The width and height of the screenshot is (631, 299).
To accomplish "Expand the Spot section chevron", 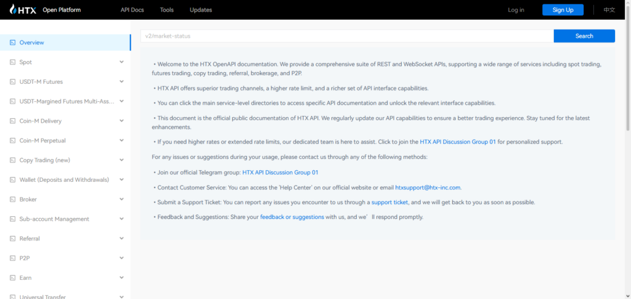I will [121, 62].
